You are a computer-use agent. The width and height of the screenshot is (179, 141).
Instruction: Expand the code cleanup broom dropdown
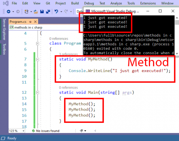pos(85,131)
